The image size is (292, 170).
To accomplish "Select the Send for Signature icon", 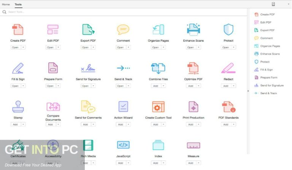I will click(88, 68).
